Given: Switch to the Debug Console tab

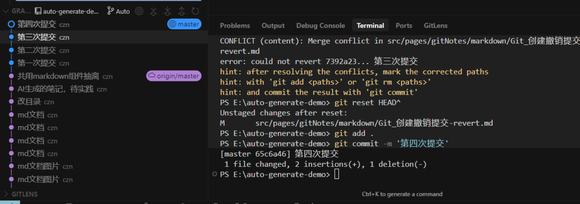Looking at the screenshot, I should (x=320, y=25).
